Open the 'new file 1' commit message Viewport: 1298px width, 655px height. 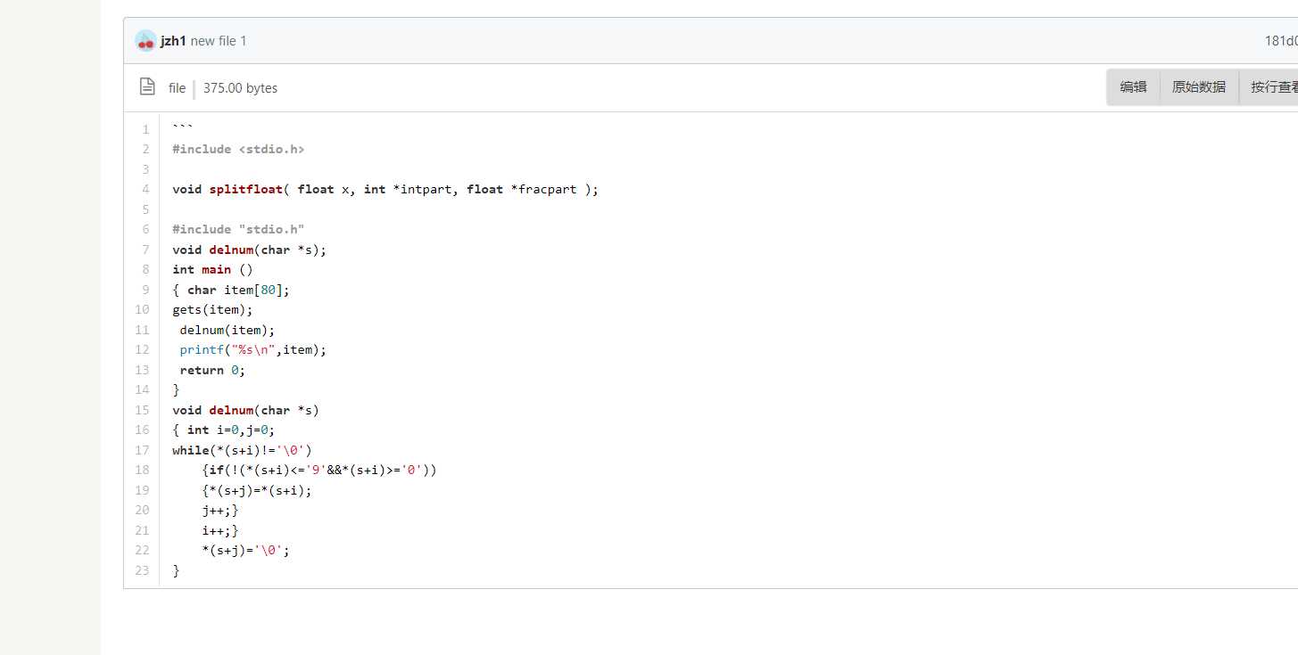(x=219, y=41)
